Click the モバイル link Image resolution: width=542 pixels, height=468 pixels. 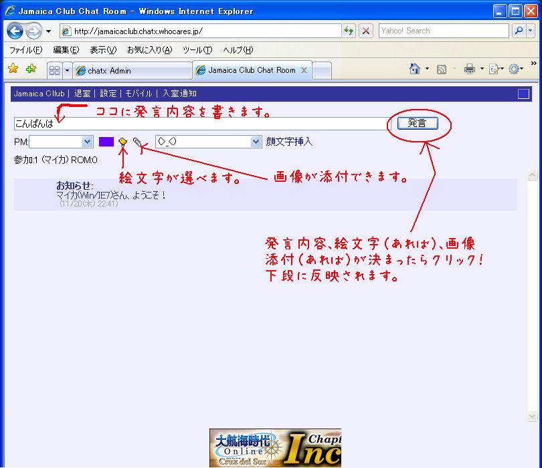point(139,94)
